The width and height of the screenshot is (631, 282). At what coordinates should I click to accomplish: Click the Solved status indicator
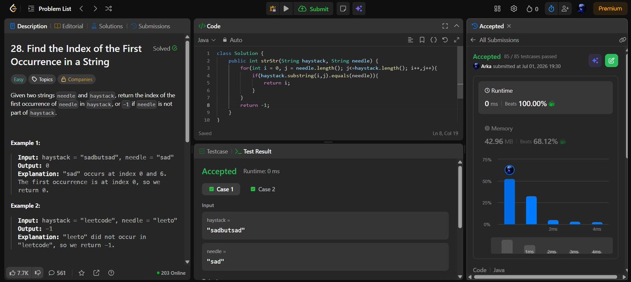pos(165,48)
